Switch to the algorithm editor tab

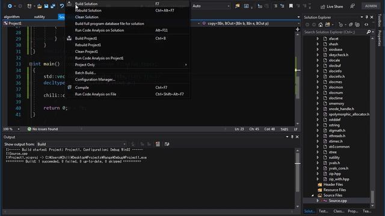tap(12, 17)
